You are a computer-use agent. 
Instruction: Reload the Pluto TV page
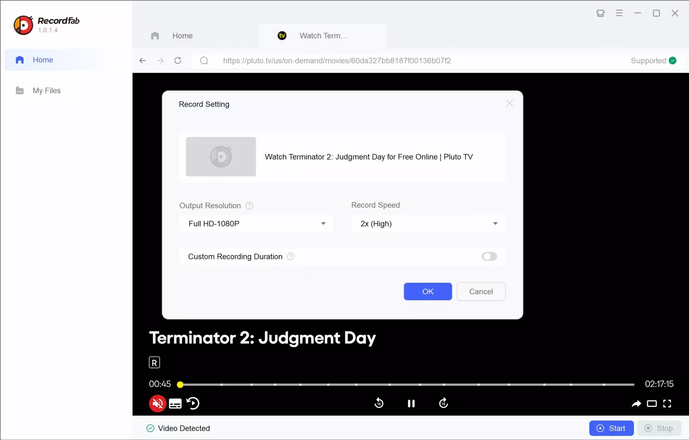(x=178, y=61)
